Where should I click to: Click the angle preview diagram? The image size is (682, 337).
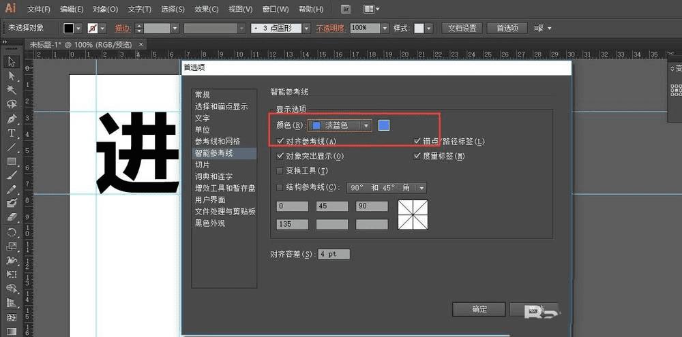[413, 214]
